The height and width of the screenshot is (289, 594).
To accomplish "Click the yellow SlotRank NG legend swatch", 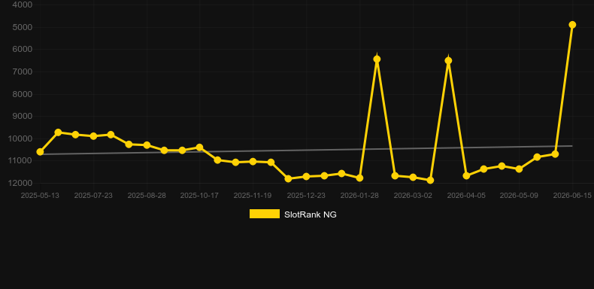I will pyautogui.click(x=265, y=214).
